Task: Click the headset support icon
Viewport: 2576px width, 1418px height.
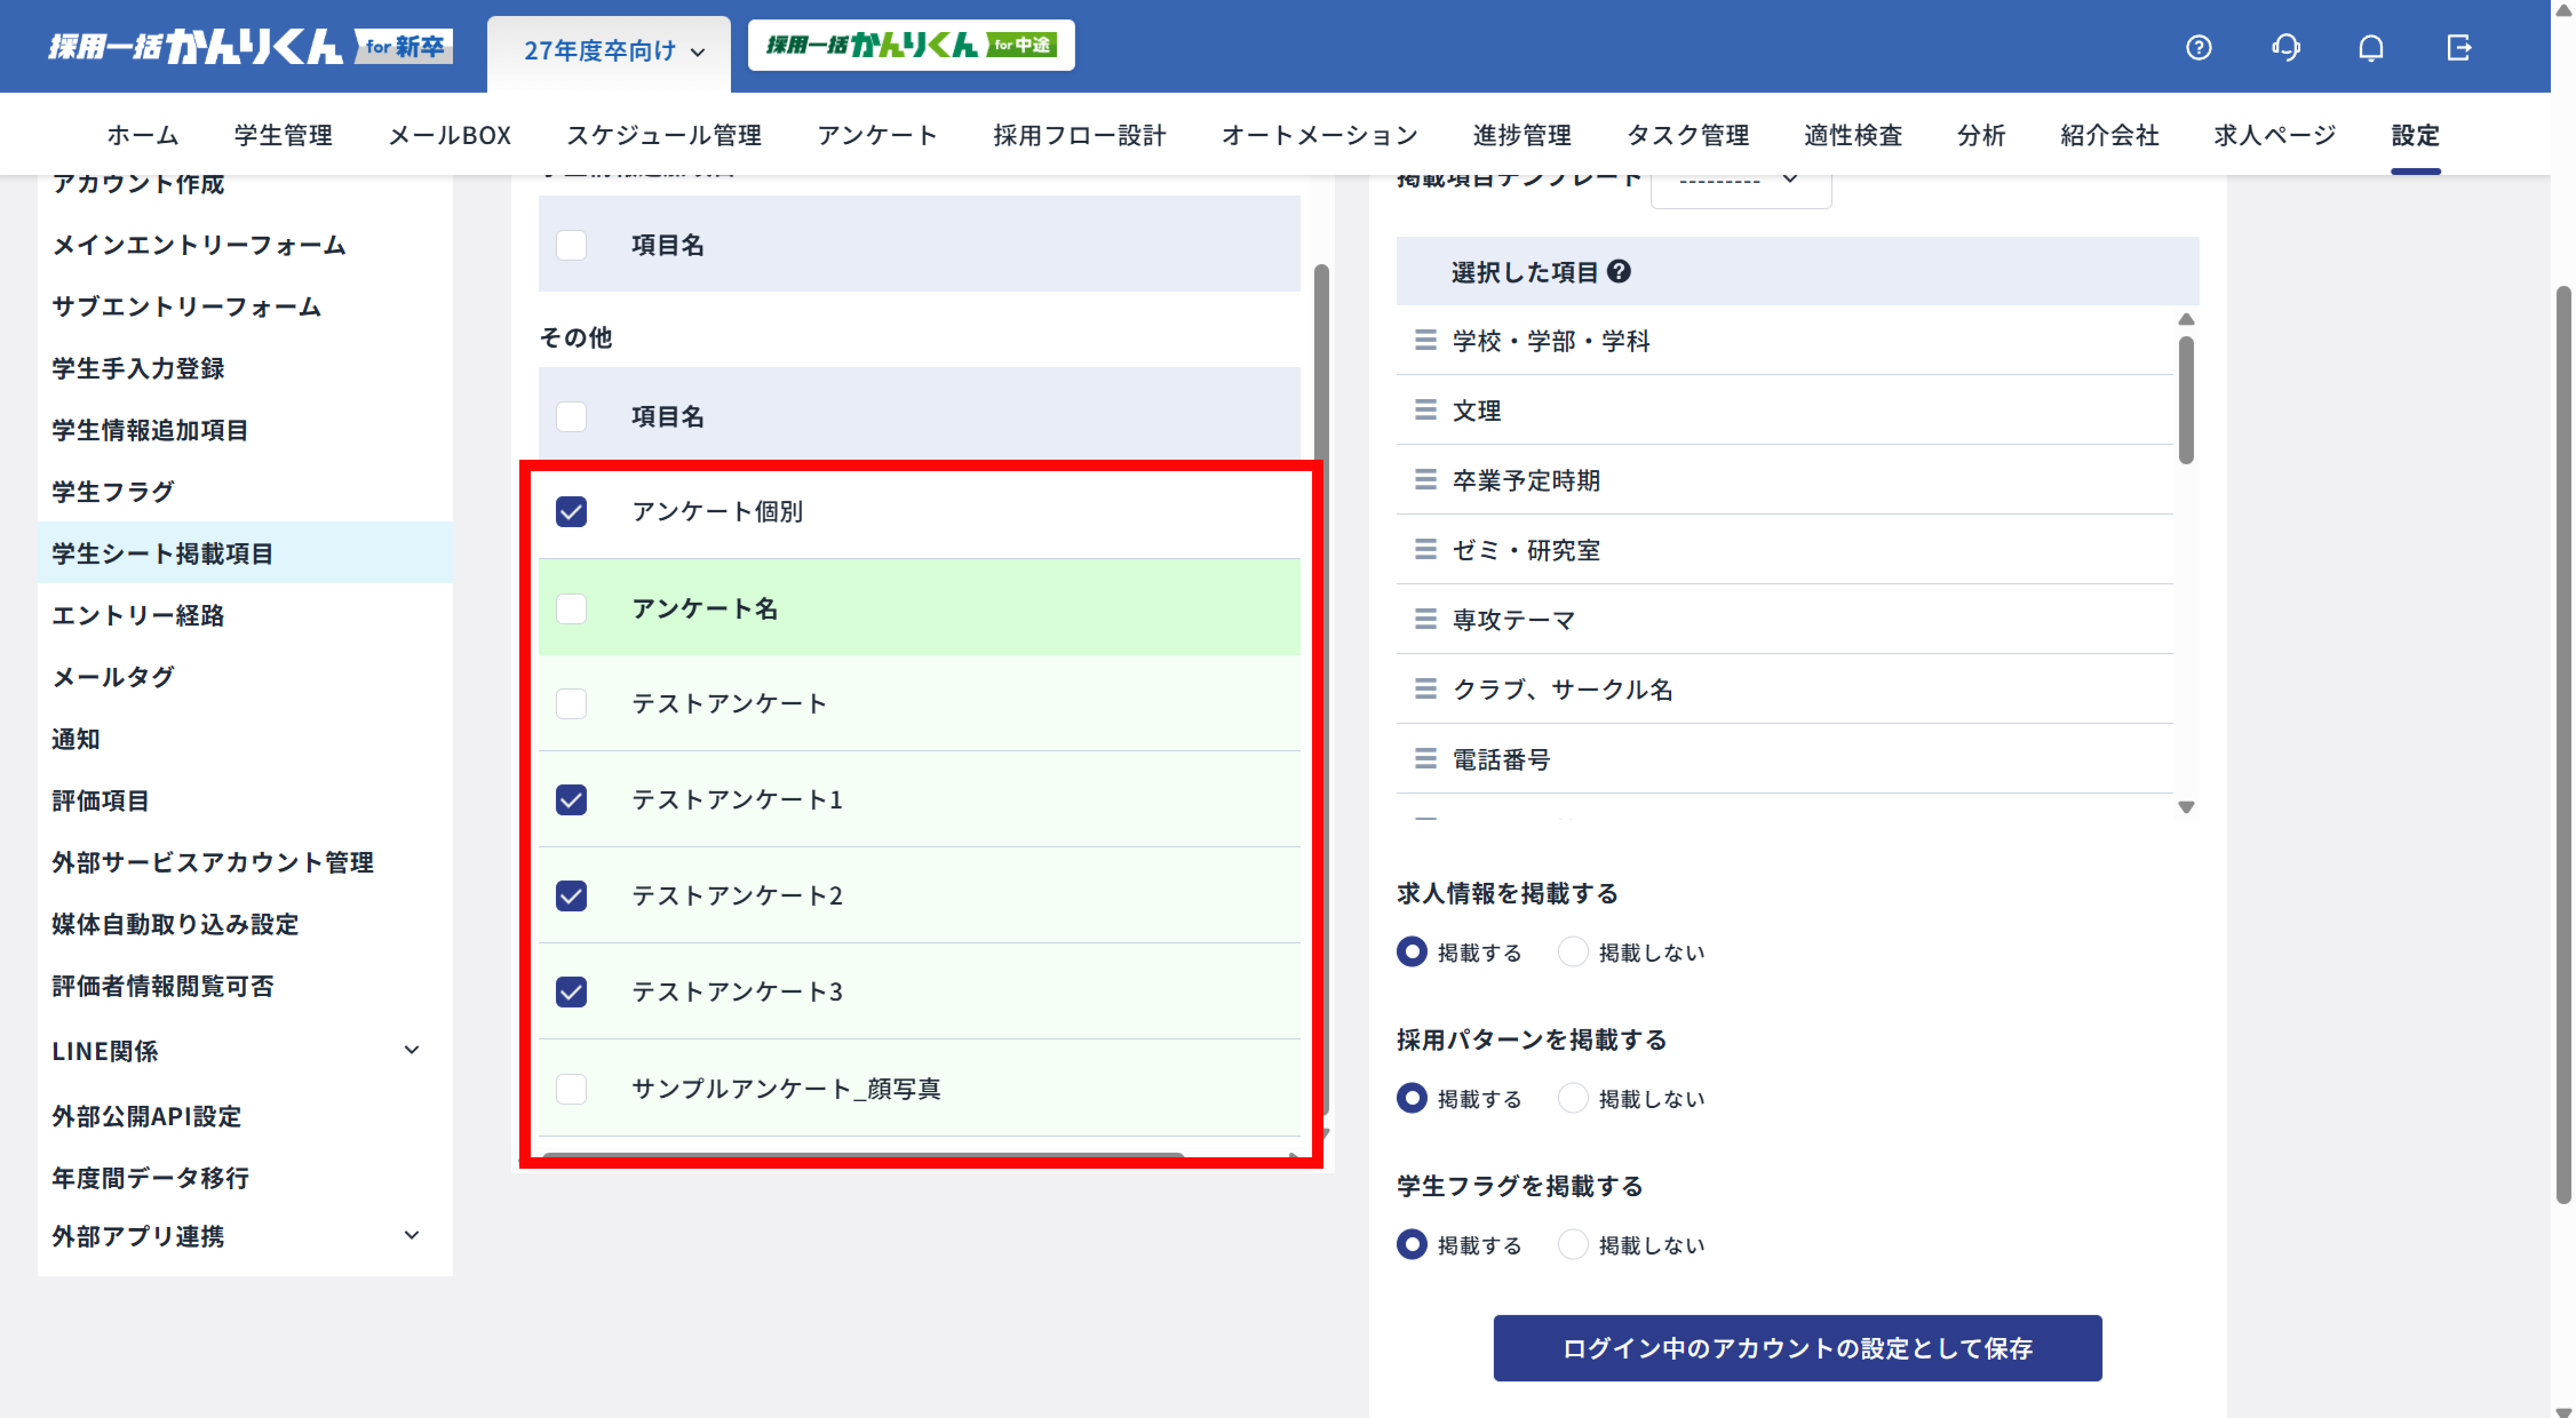Action: coord(2287,47)
